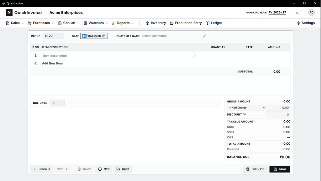321x181 pixels.
Task: Click the phone contact icon
Action: [x=297, y=13]
